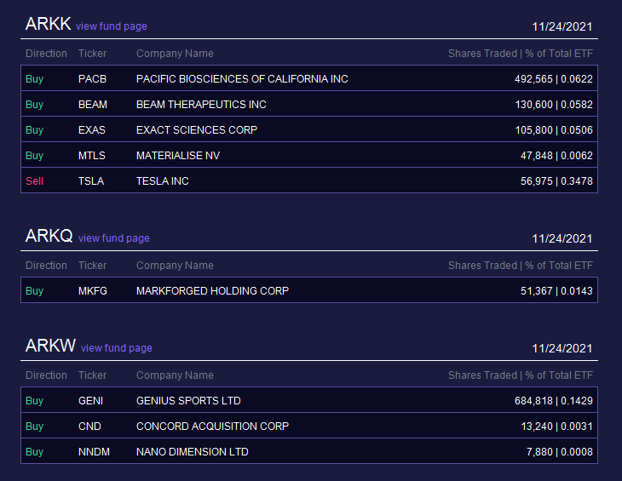
Task: Click the CND Concord Acquisition row
Action: pos(309,426)
